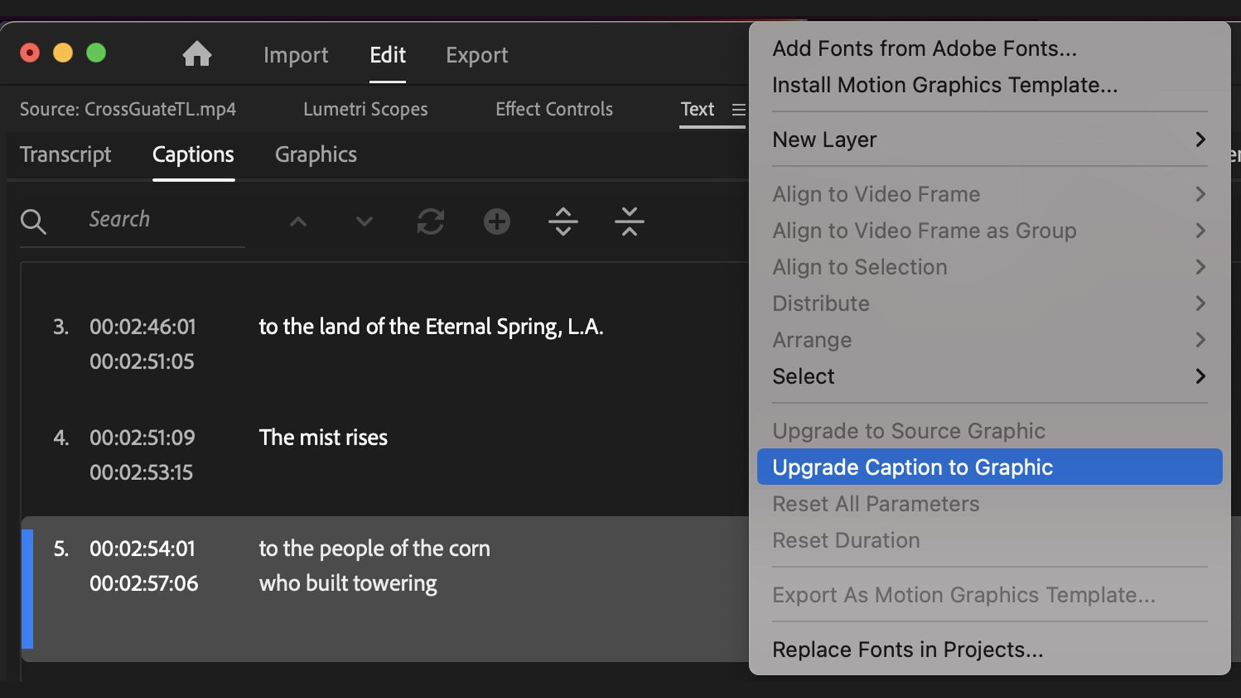Add a new caption using the plus icon

pyautogui.click(x=496, y=222)
